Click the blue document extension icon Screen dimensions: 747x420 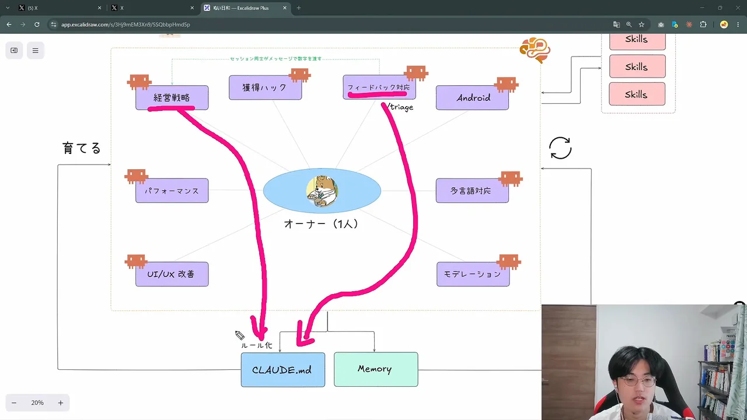675,24
